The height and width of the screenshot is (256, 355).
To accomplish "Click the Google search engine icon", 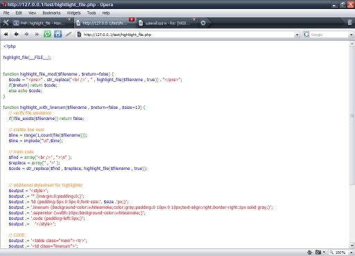I will pos(306,35).
